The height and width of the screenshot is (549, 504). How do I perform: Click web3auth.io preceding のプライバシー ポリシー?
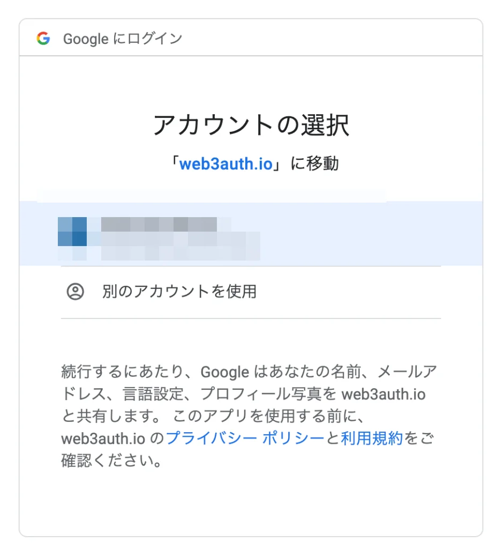[103, 439]
